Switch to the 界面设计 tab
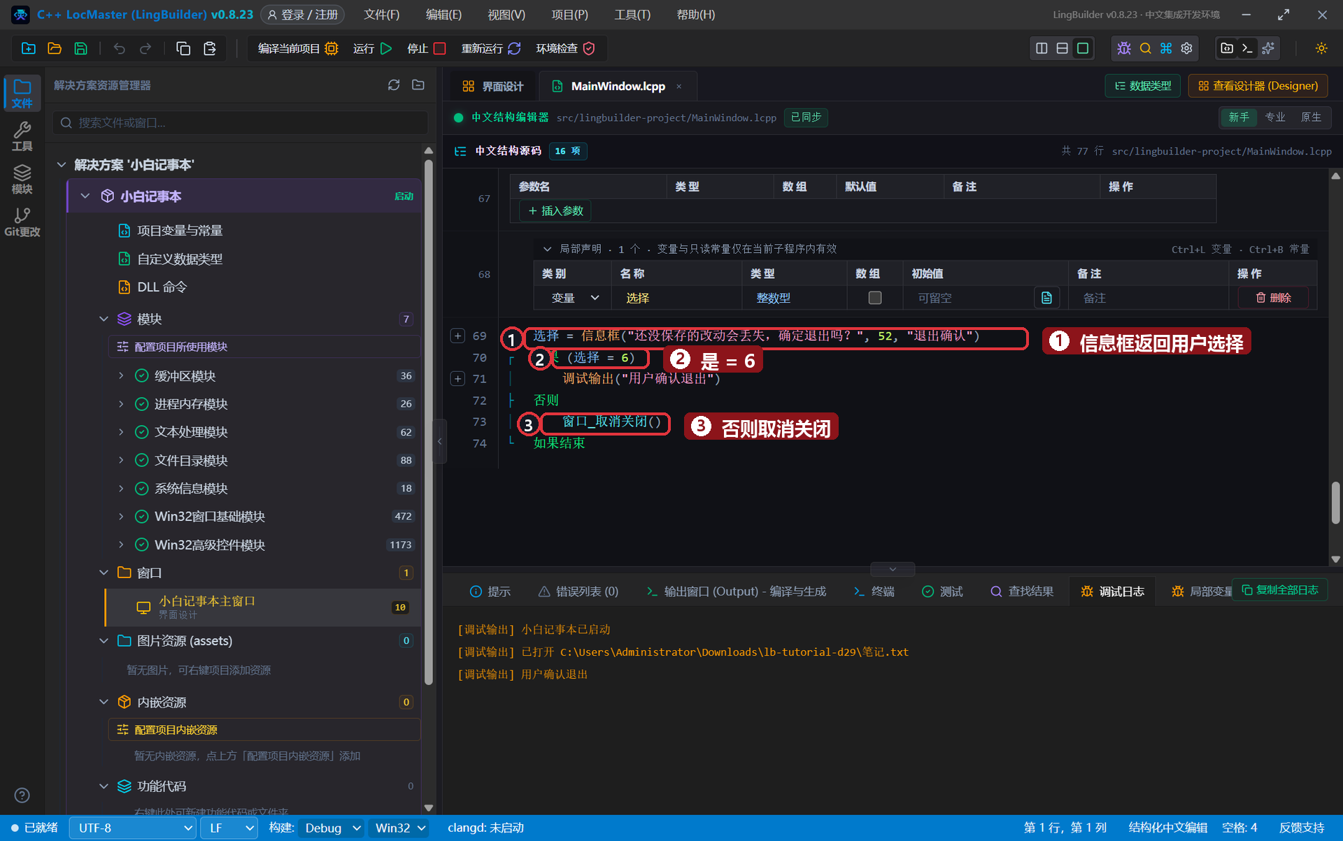The width and height of the screenshot is (1343, 841). pyautogui.click(x=493, y=86)
